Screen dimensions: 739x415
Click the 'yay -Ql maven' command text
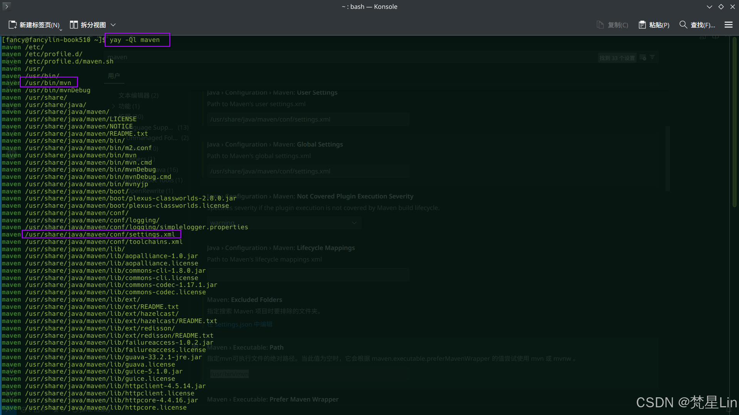(134, 40)
